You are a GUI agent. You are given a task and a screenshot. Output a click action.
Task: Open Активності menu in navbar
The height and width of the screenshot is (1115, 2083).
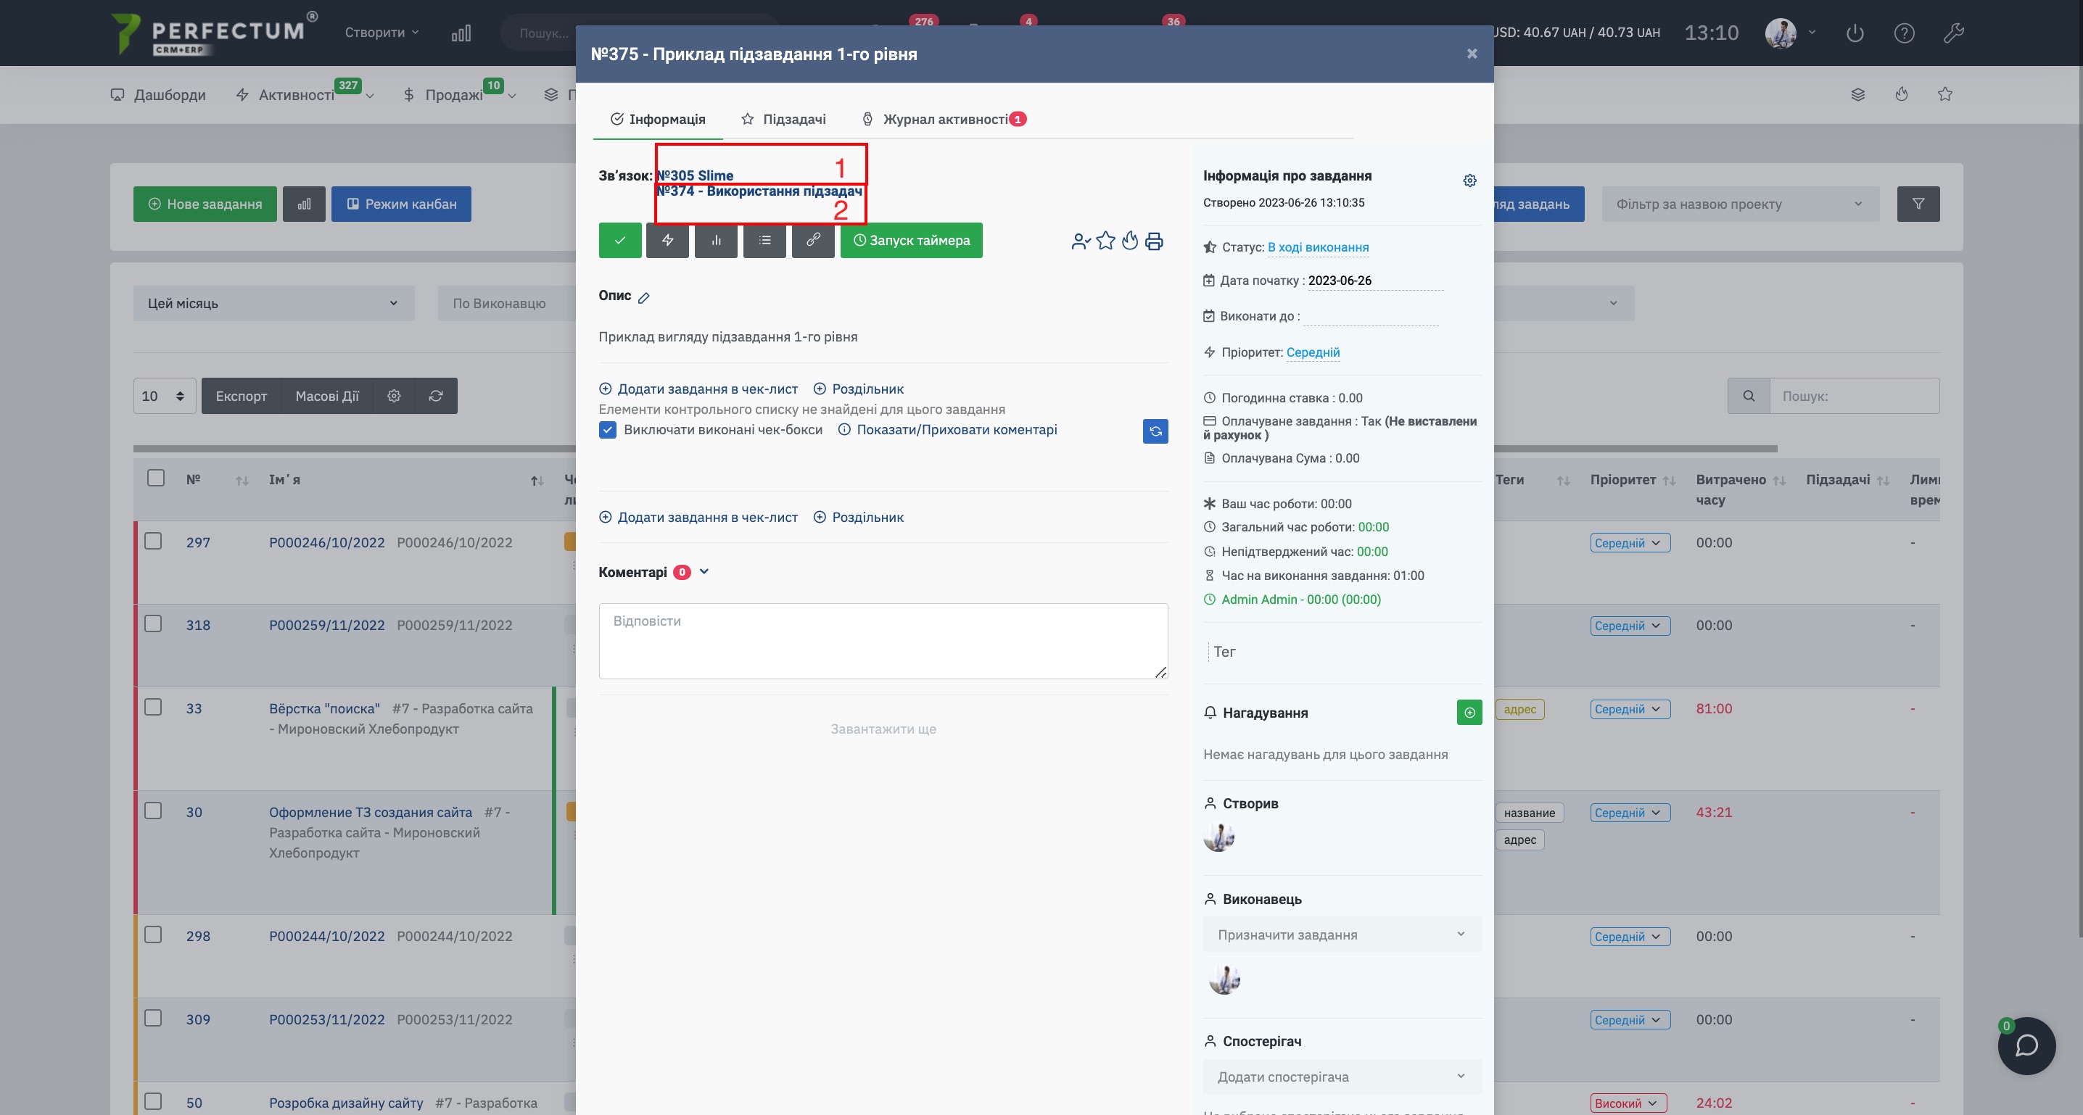pos(305,94)
